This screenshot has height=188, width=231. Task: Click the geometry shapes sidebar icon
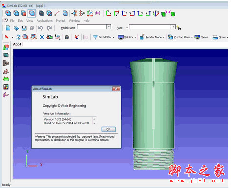[x=6, y=47]
